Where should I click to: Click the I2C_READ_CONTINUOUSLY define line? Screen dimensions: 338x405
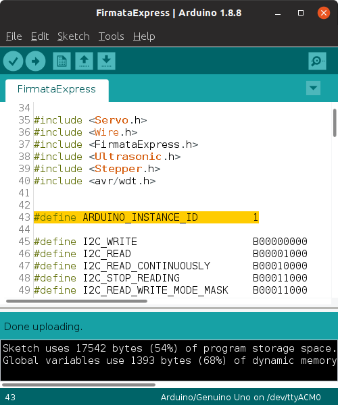(170, 266)
